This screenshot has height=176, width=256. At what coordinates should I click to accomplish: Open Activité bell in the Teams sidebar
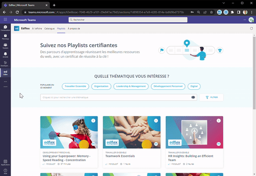6,55
